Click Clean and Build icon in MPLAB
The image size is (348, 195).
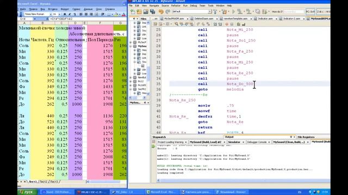tap(225, 11)
